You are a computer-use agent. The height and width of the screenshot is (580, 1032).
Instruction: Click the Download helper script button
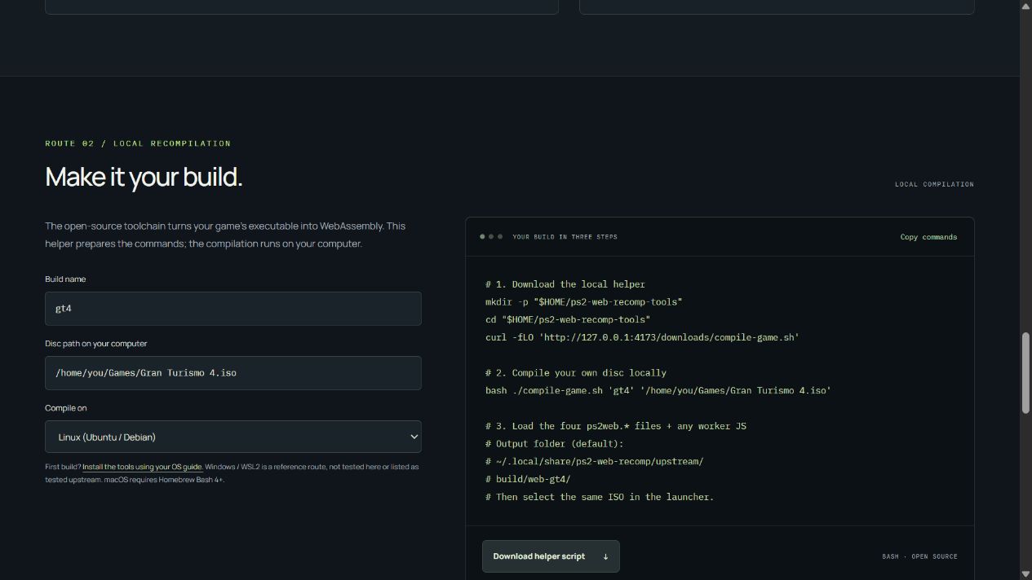point(551,556)
